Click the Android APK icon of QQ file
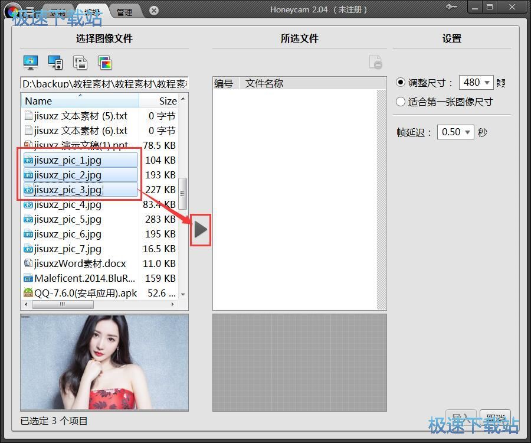531x443 pixels. [x=28, y=293]
